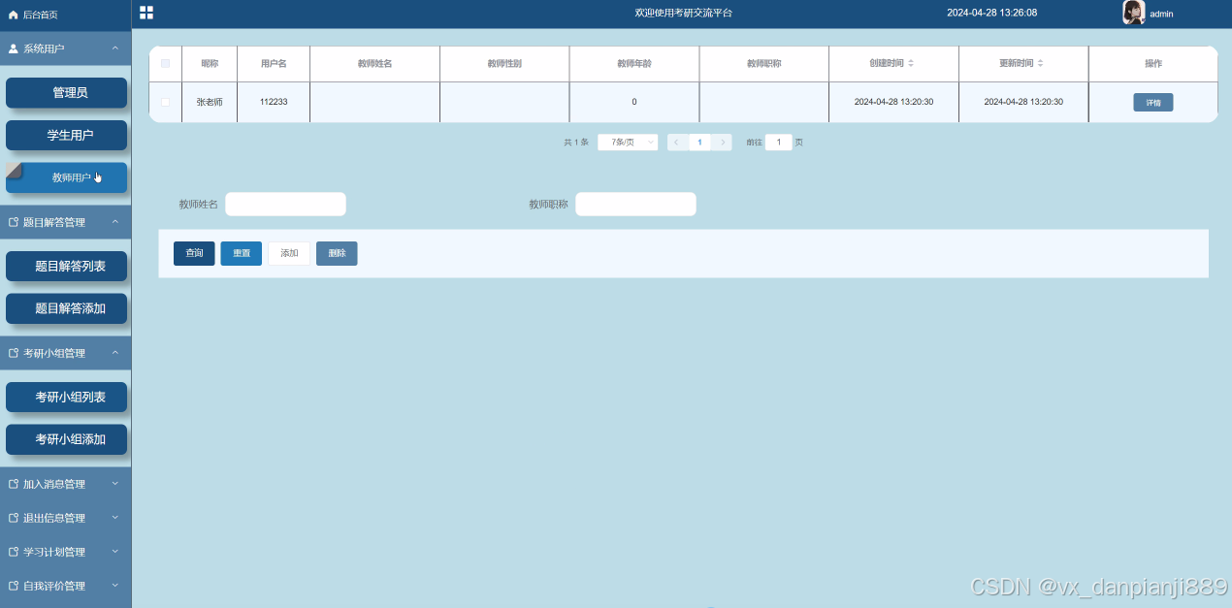Click the 共 1 条 total count text
The height and width of the screenshot is (608, 1232).
pyautogui.click(x=576, y=142)
